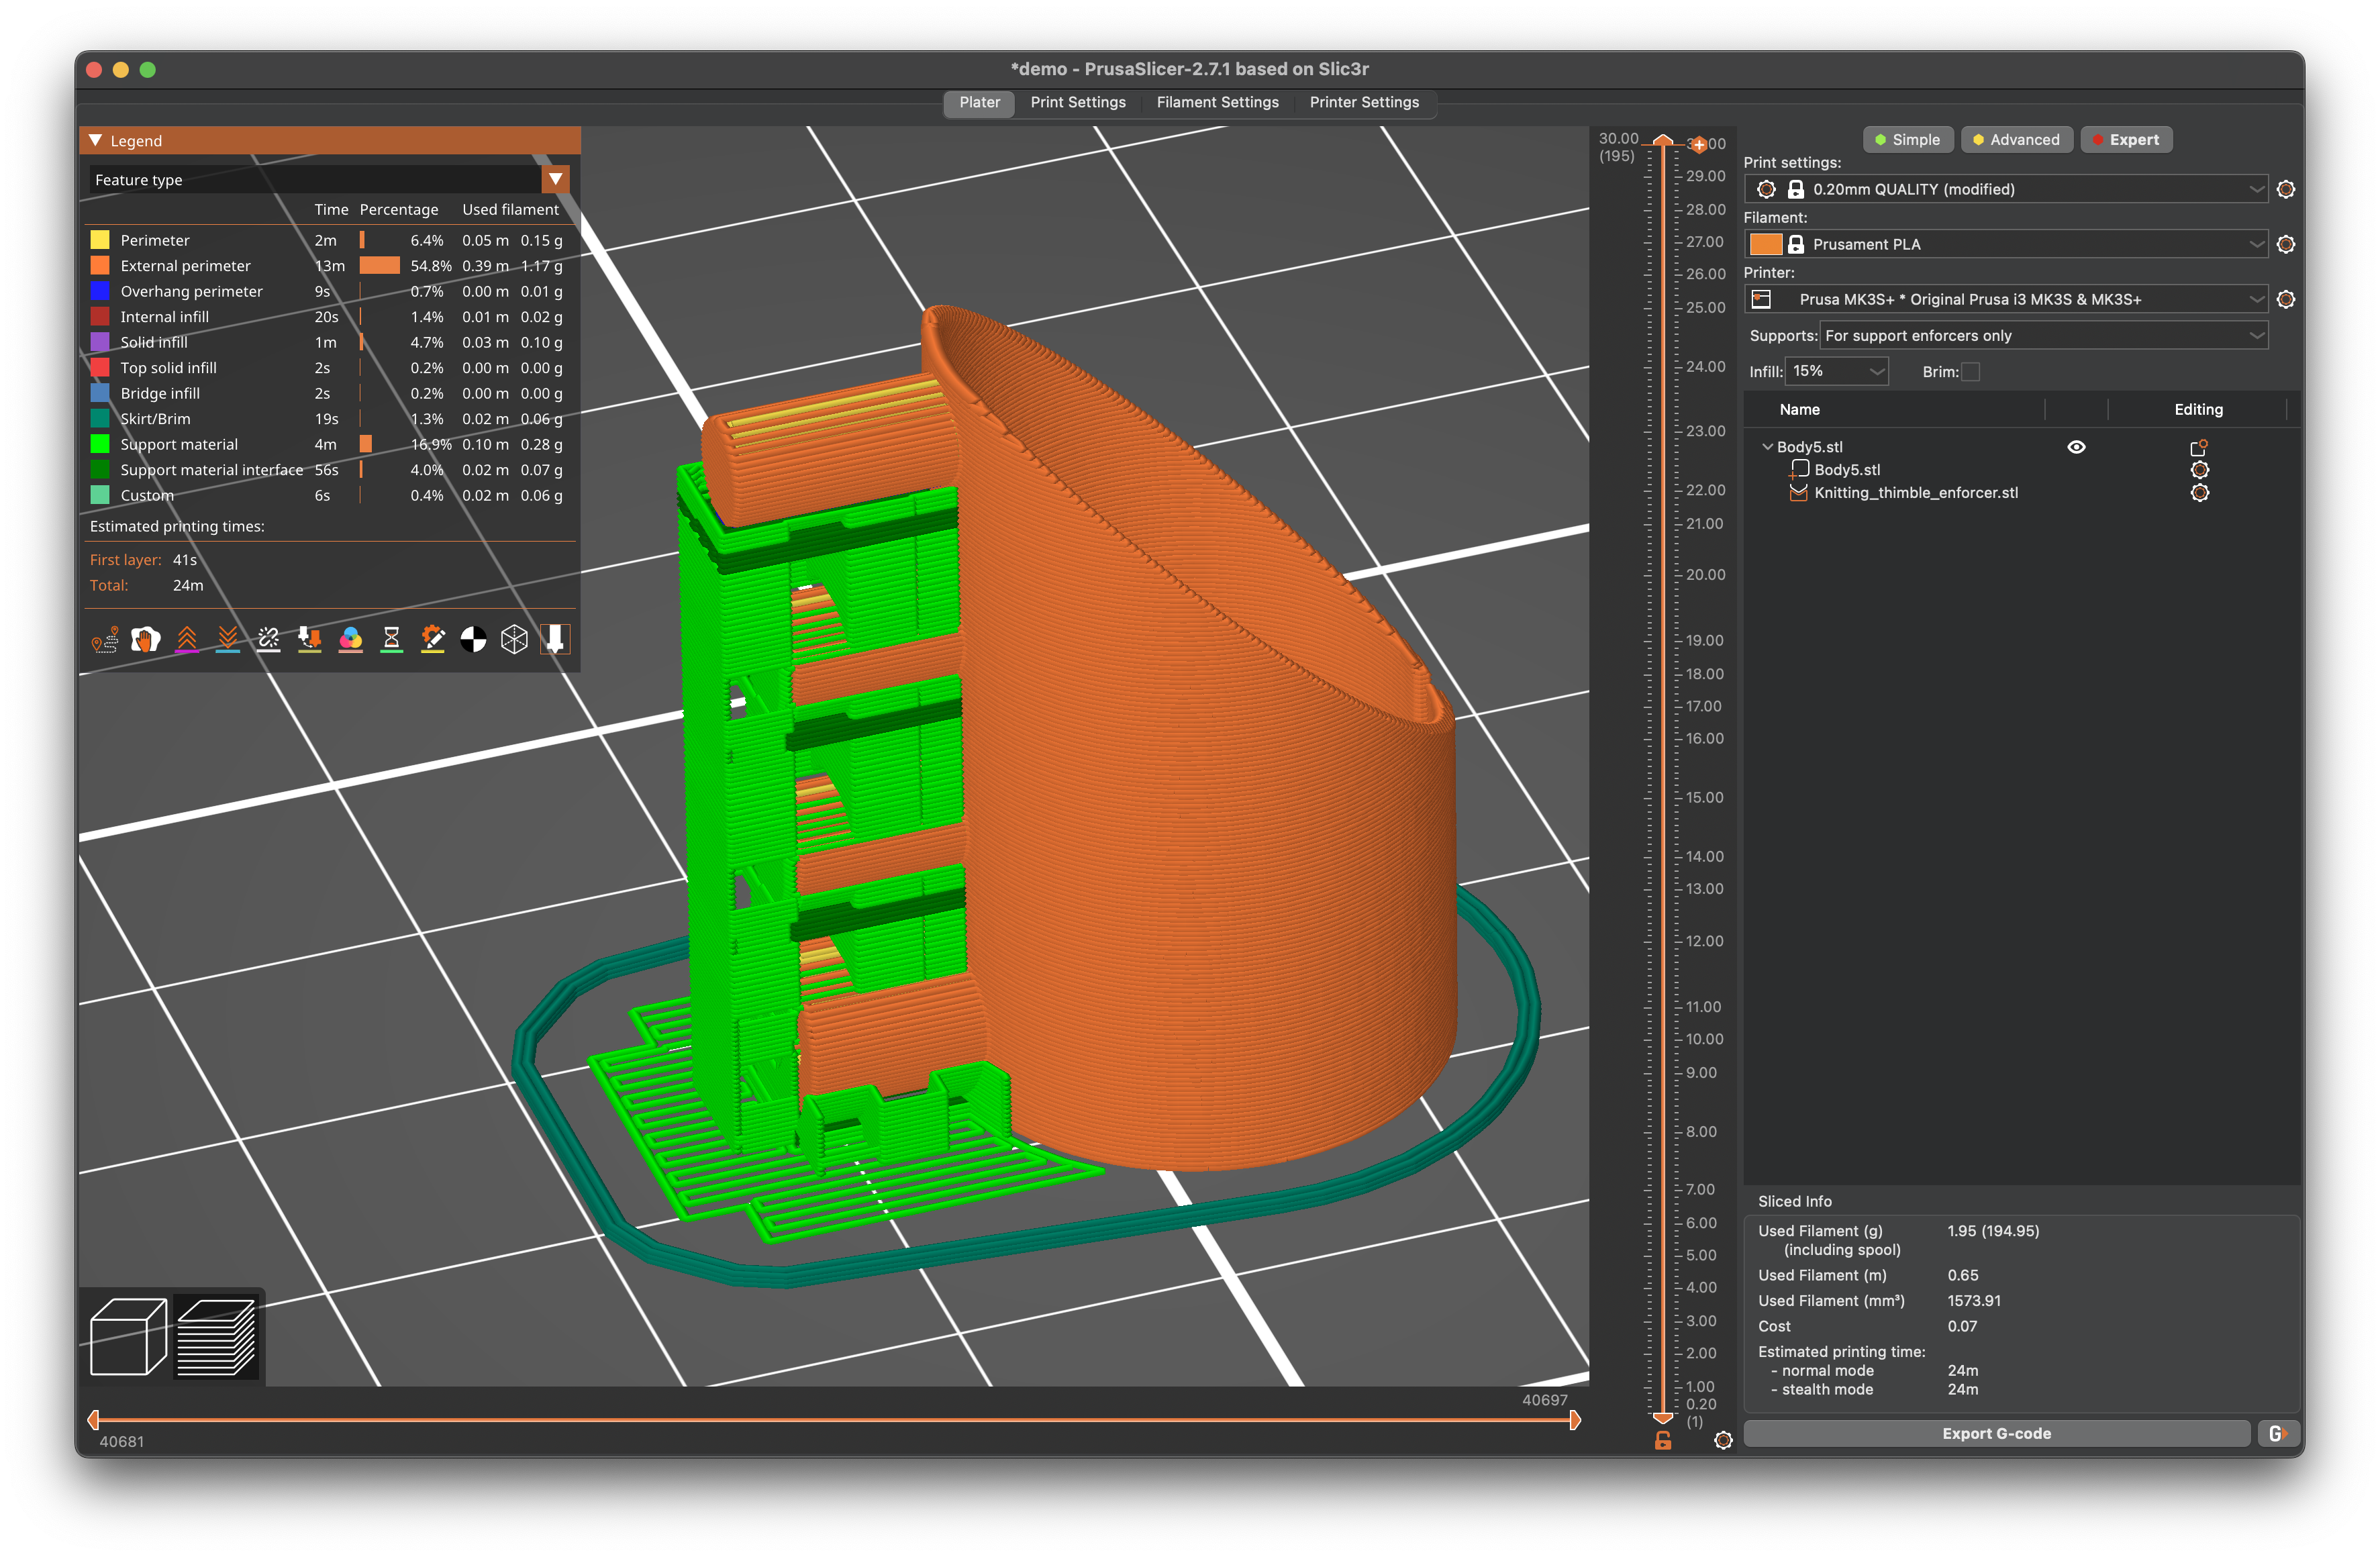Collapse the Body5.stl tree item

pyautogui.click(x=1767, y=447)
